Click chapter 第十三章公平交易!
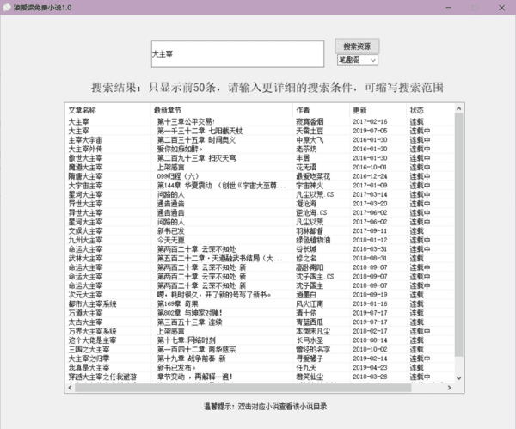Screen dimensions: 516x429 point(186,122)
